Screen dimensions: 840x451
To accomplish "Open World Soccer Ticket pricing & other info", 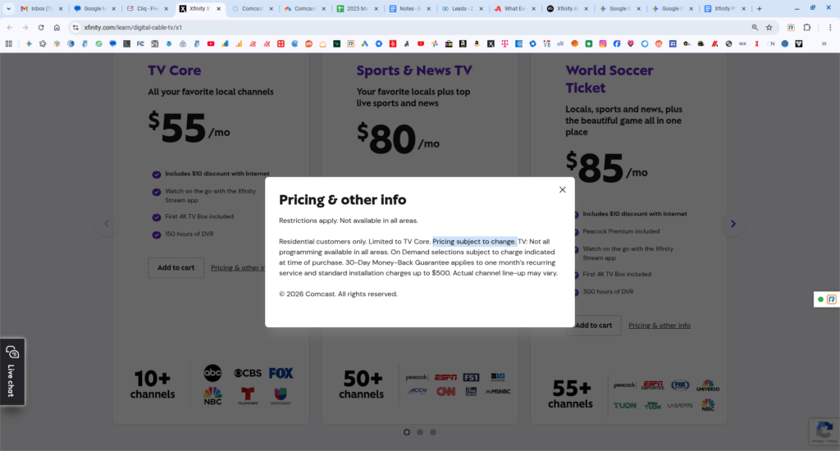I will coord(659,326).
